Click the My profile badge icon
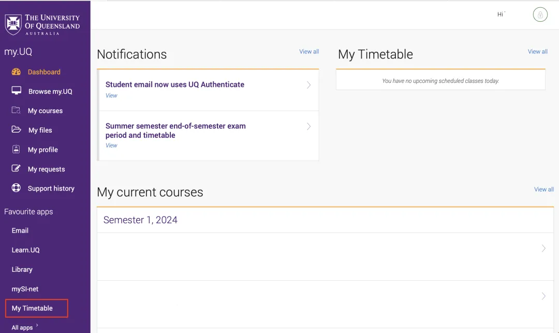The width and height of the screenshot is (559, 333). [x=16, y=149]
